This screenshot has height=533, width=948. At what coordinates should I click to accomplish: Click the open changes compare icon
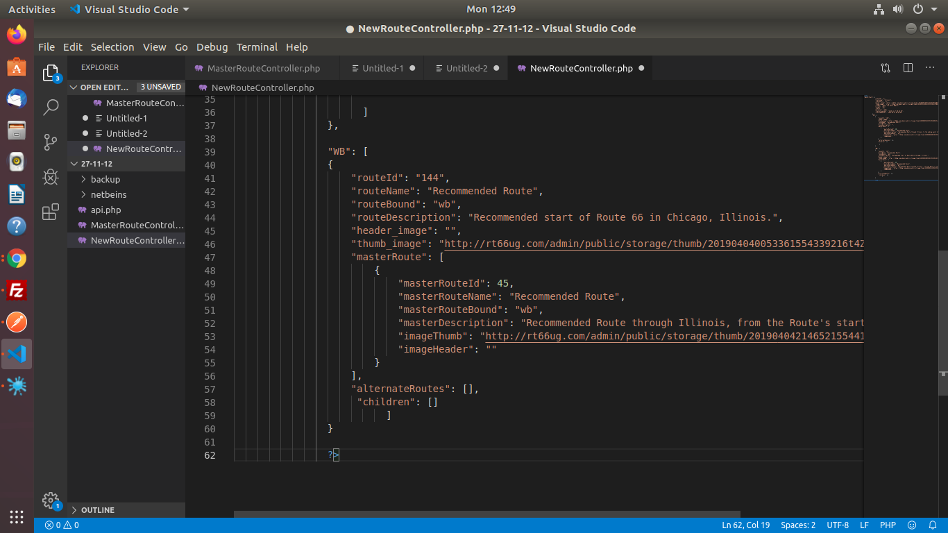tap(886, 68)
